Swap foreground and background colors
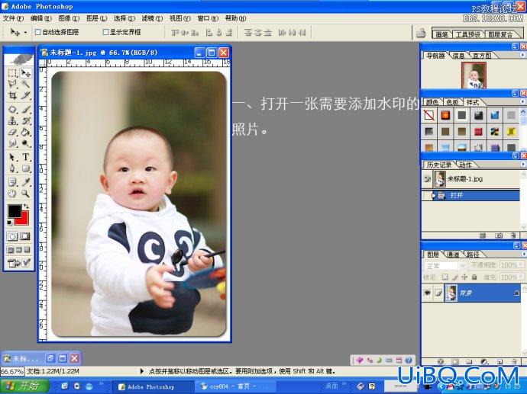527x394 pixels. pos(26,207)
